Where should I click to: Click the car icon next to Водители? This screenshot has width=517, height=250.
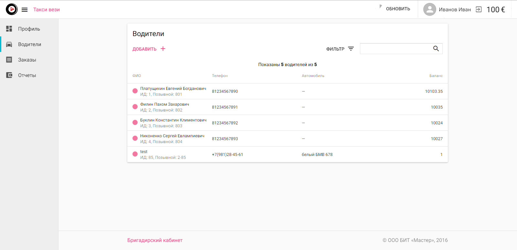[9, 44]
